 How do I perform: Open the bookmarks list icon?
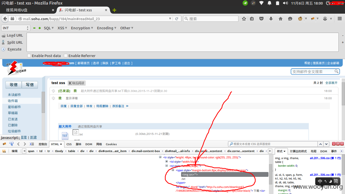[x=252, y=19]
